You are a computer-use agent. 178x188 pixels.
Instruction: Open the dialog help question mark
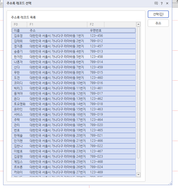[162, 3]
